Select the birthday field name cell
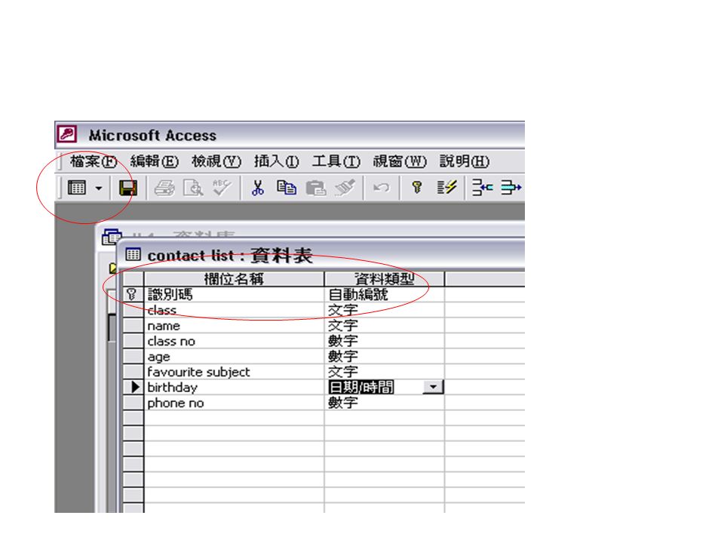 click(x=234, y=387)
